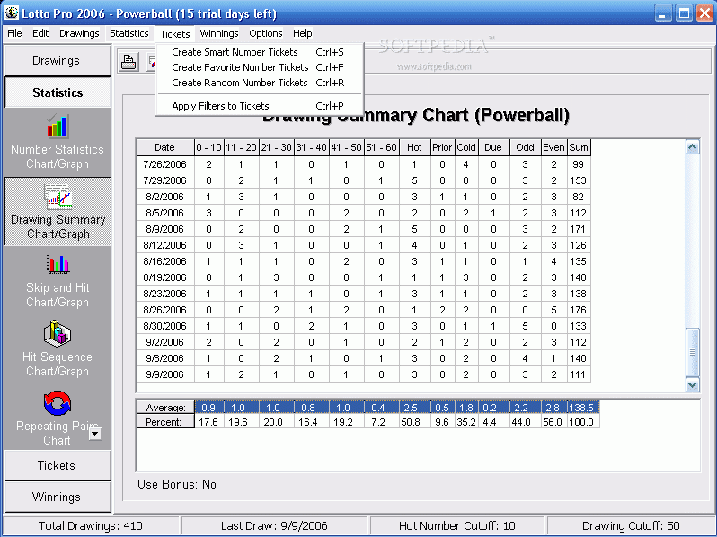This screenshot has width=717, height=537.
Task: Click the Even column header
Action: pos(553,147)
